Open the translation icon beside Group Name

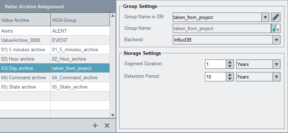tap(276, 28)
